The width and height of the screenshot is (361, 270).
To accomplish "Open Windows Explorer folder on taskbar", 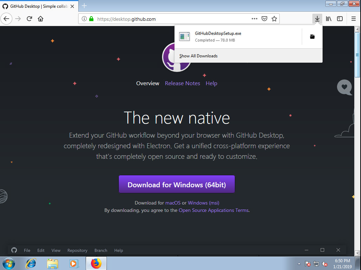I will click(53, 264).
